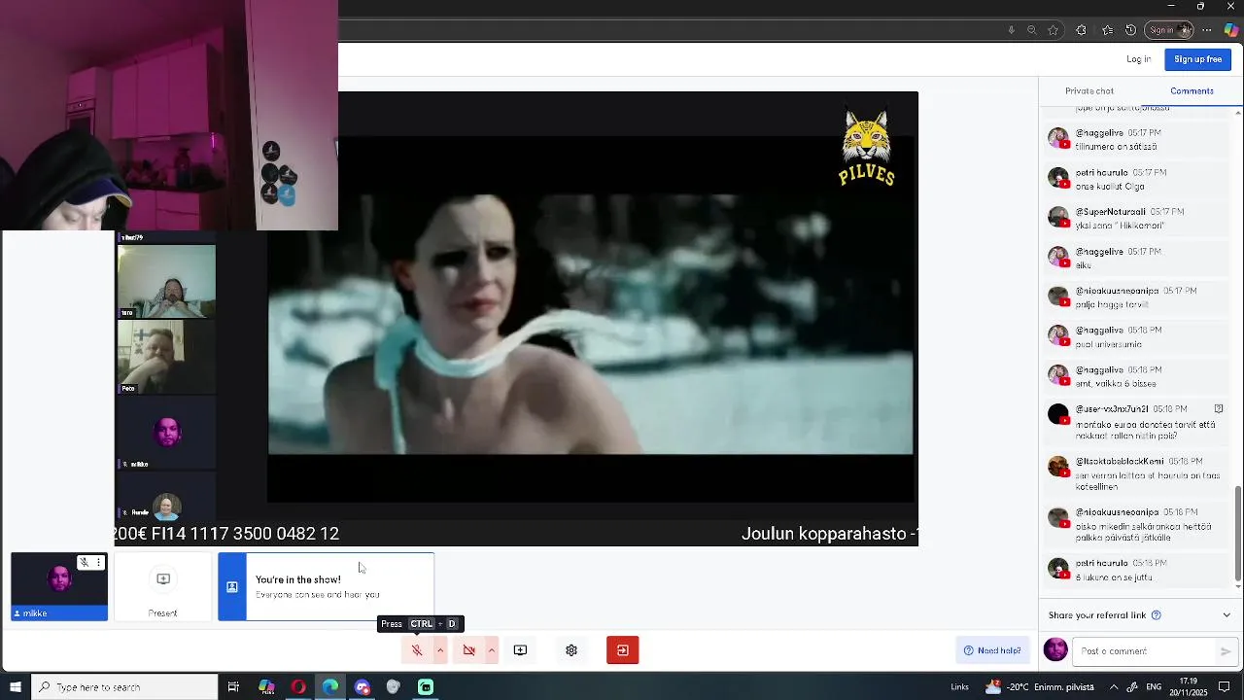Open browser three-dot settings menu
Image resolution: width=1244 pixels, height=700 pixels.
(x=1207, y=30)
